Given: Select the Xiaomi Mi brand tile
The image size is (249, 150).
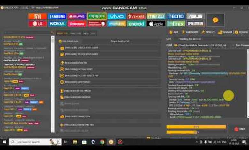Looking at the screenshot, I should [x=38, y=16].
